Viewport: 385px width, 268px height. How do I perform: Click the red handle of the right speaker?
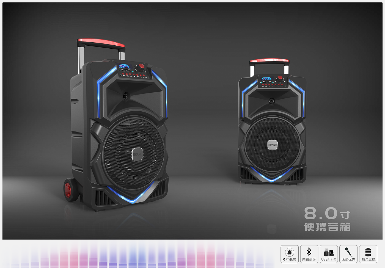(269, 61)
